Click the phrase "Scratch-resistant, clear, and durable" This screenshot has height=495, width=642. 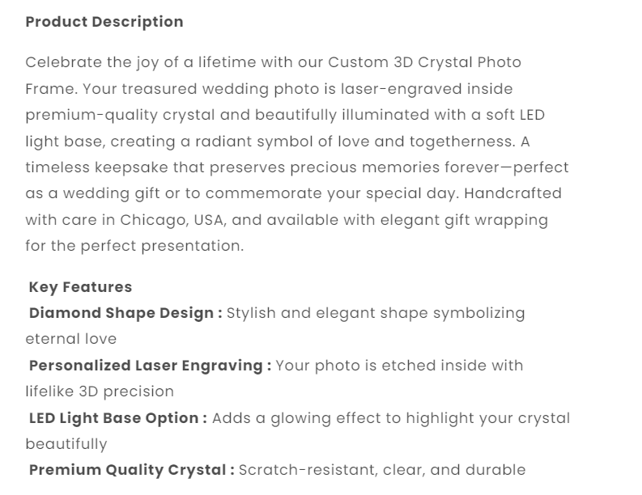pos(382,470)
